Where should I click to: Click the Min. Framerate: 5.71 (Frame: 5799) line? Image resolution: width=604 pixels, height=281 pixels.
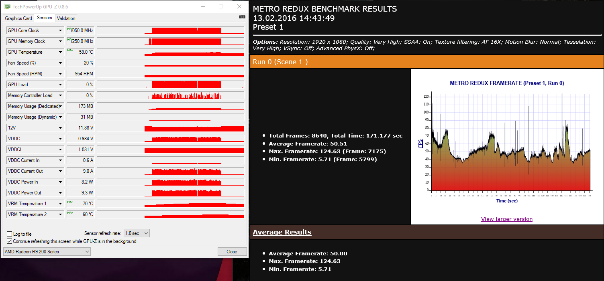click(x=323, y=160)
